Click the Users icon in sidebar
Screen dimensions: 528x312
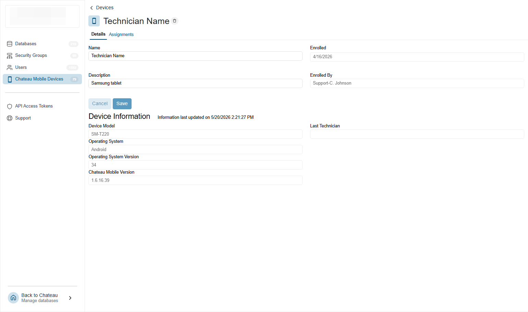tap(10, 67)
